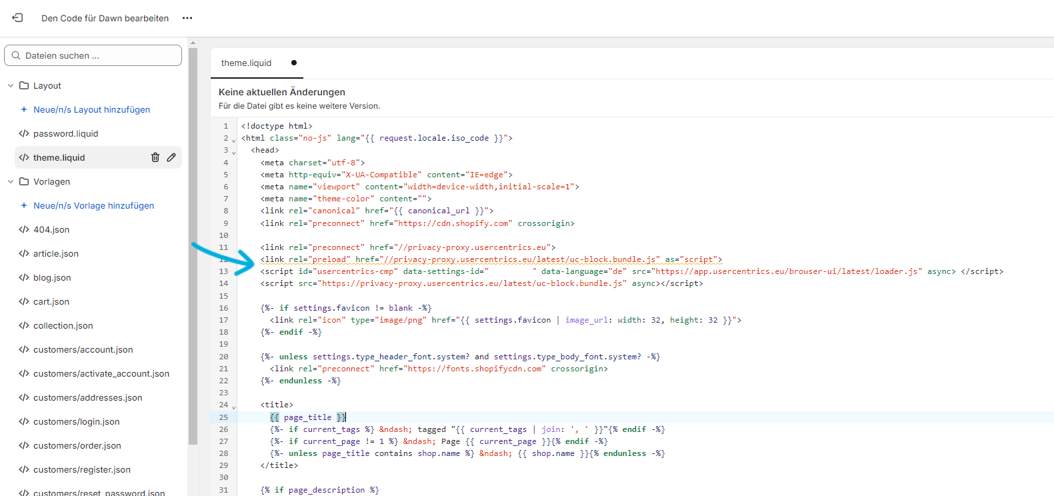
Task: Click the Layout folder icon
Action: [24, 85]
